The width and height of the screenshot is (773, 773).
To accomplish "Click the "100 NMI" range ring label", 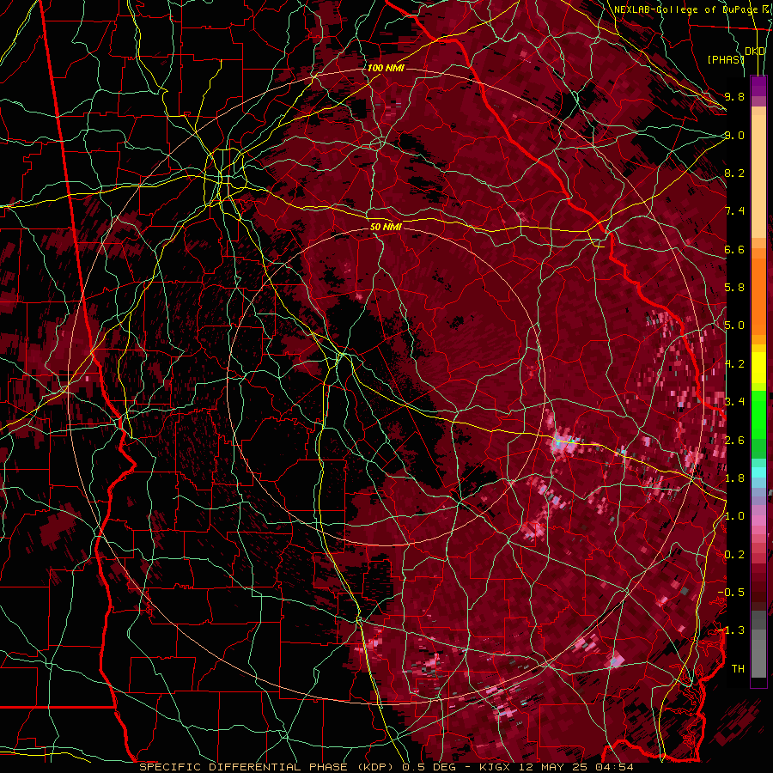I will coord(386,68).
